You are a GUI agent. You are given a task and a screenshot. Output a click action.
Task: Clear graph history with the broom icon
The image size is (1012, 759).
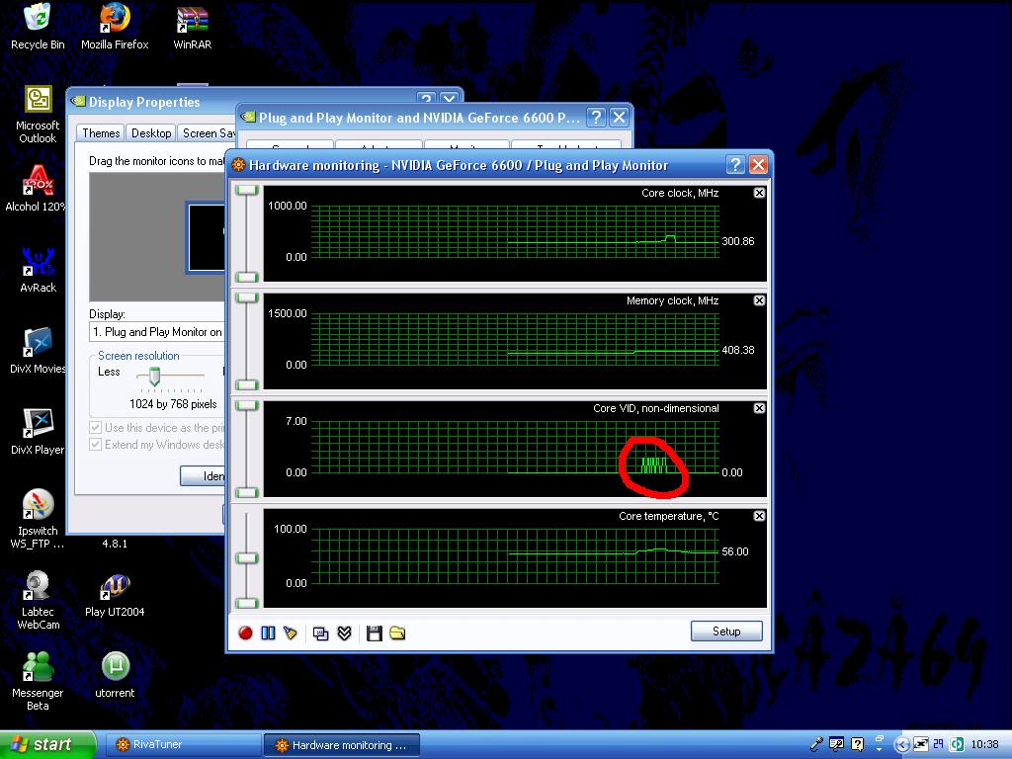(291, 632)
